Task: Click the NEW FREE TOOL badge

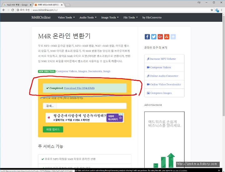Action: [47, 71]
